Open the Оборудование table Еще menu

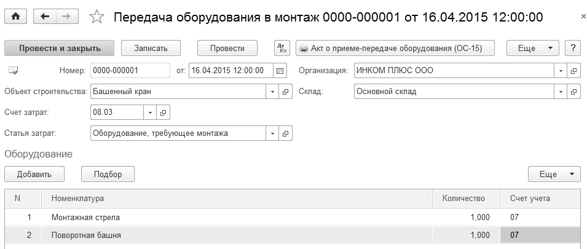point(554,174)
